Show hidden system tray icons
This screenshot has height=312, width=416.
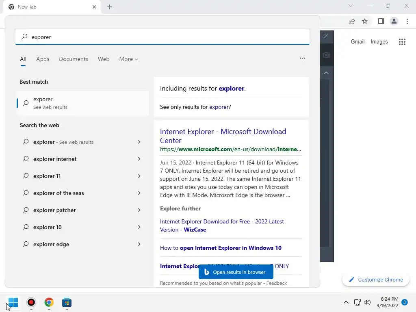[346, 302]
